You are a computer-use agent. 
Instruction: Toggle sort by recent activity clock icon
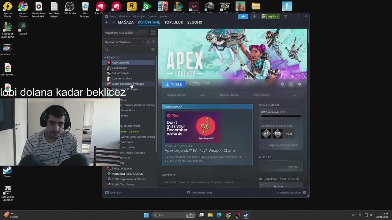pos(149,42)
